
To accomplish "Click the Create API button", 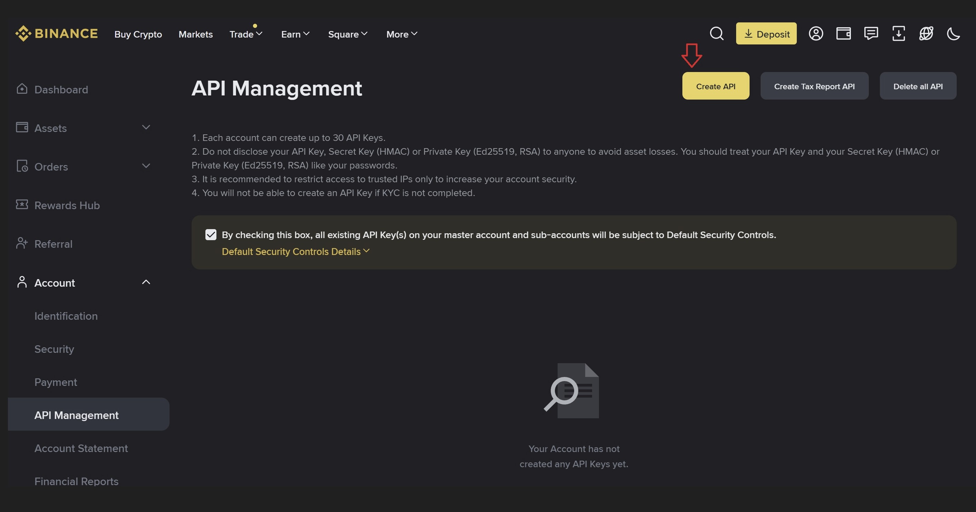I will [715, 86].
